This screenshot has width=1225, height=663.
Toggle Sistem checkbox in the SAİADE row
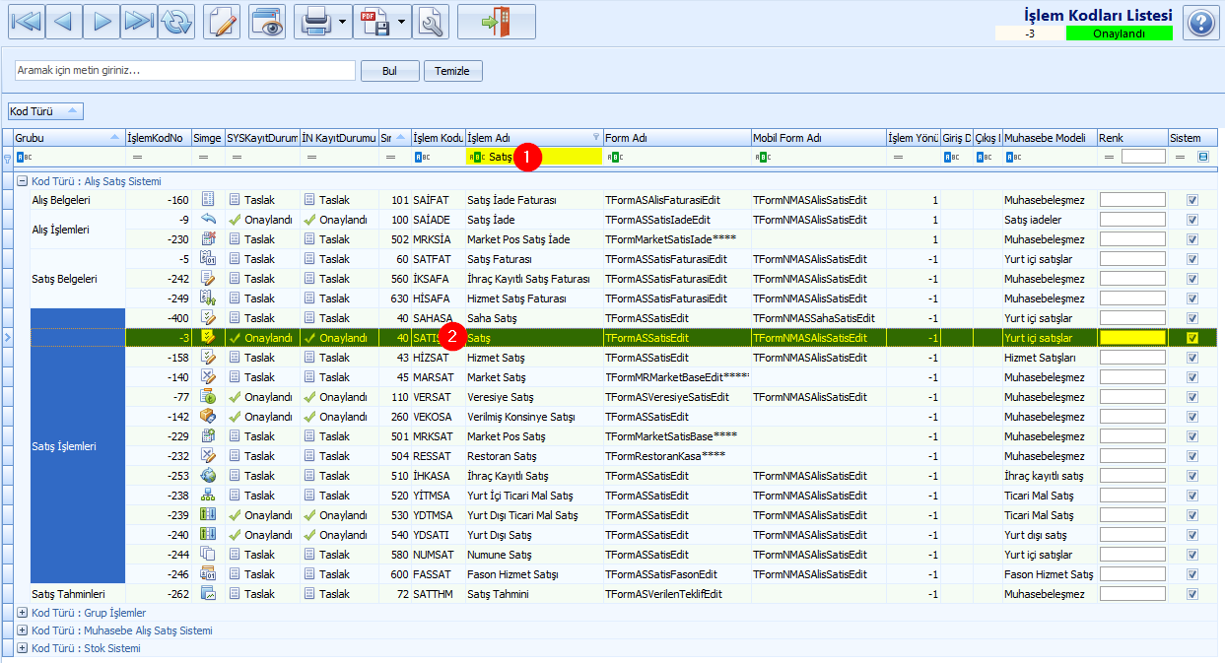pos(1192,220)
